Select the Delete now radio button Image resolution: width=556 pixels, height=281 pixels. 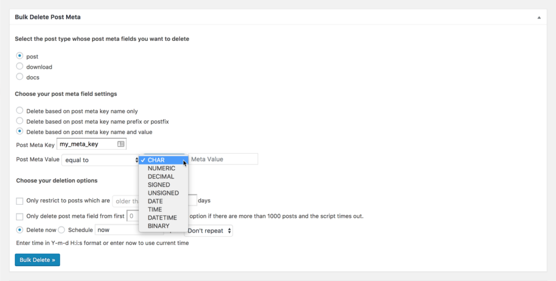click(20, 230)
